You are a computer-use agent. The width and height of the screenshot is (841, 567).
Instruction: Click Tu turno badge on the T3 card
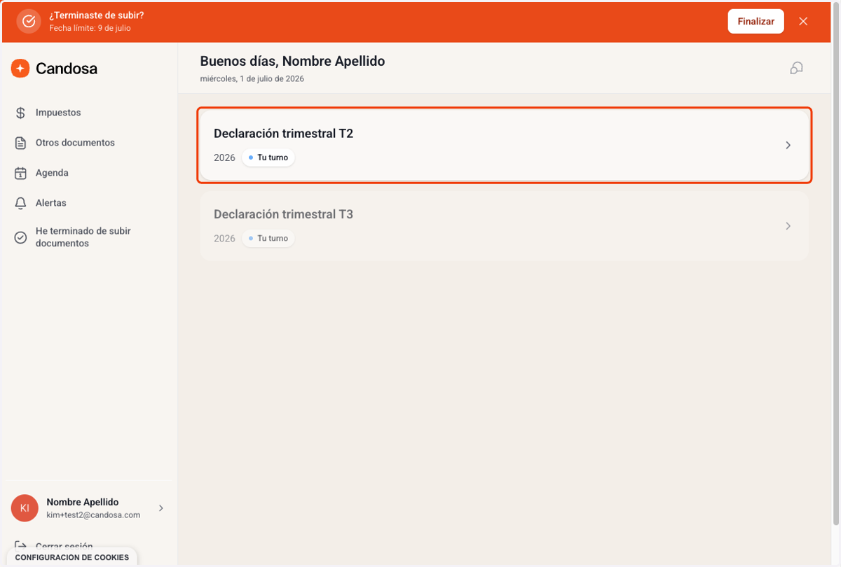coord(268,238)
